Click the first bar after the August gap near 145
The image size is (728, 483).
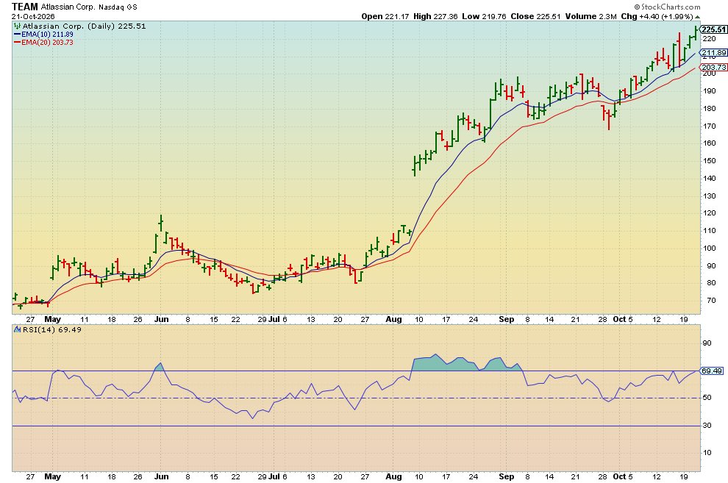(x=414, y=167)
